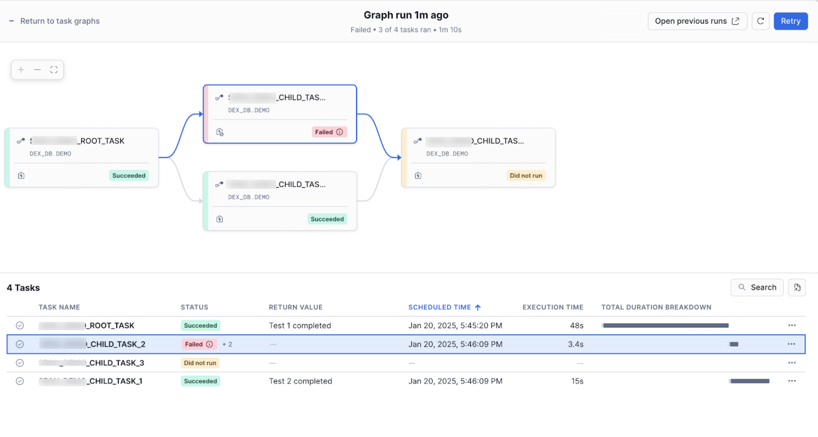
Task: Zoom in on the task graph canvas
Action: pyautogui.click(x=21, y=69)
